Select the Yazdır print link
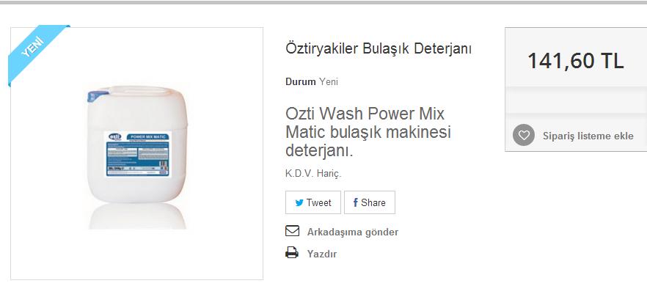 (322, 254)
